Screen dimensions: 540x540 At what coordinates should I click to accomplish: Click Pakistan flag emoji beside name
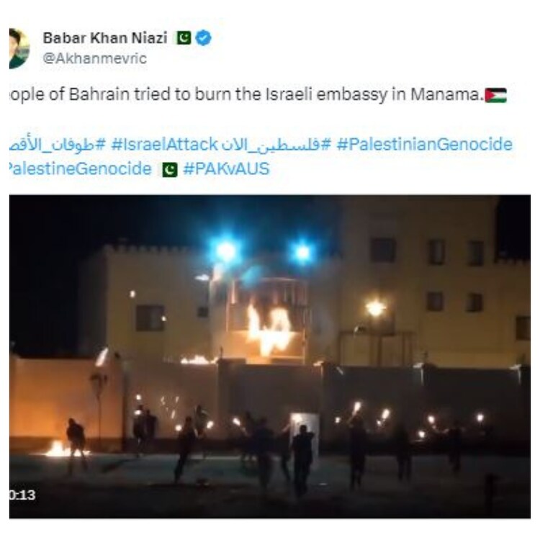click(x=184, y=38)
